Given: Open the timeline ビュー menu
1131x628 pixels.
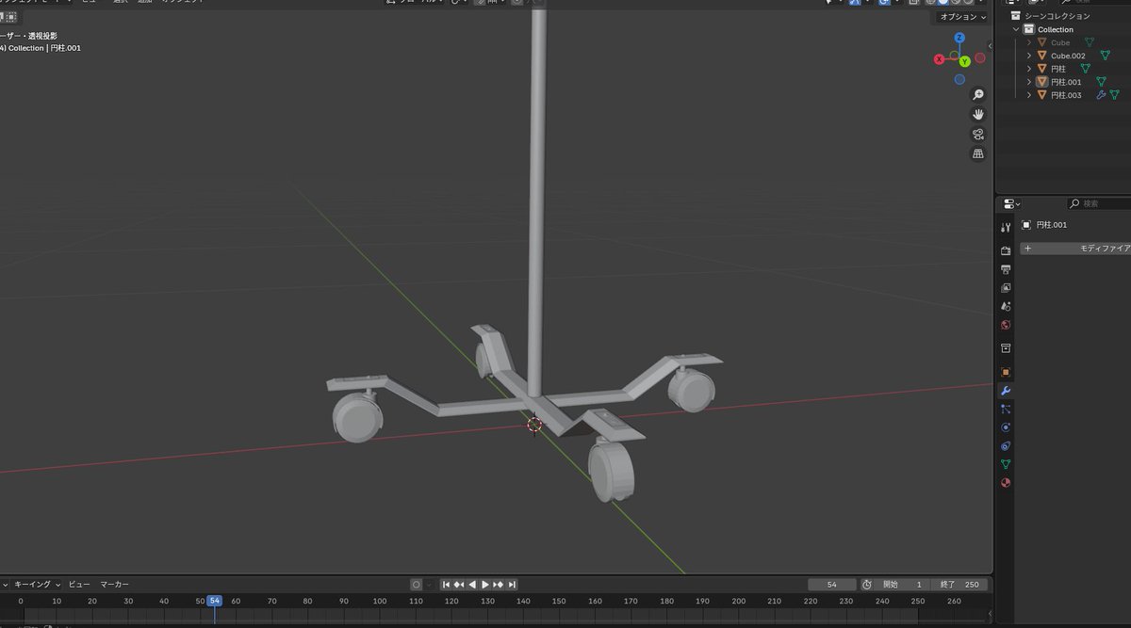Looking at the screenshot, I should (79, 585).
